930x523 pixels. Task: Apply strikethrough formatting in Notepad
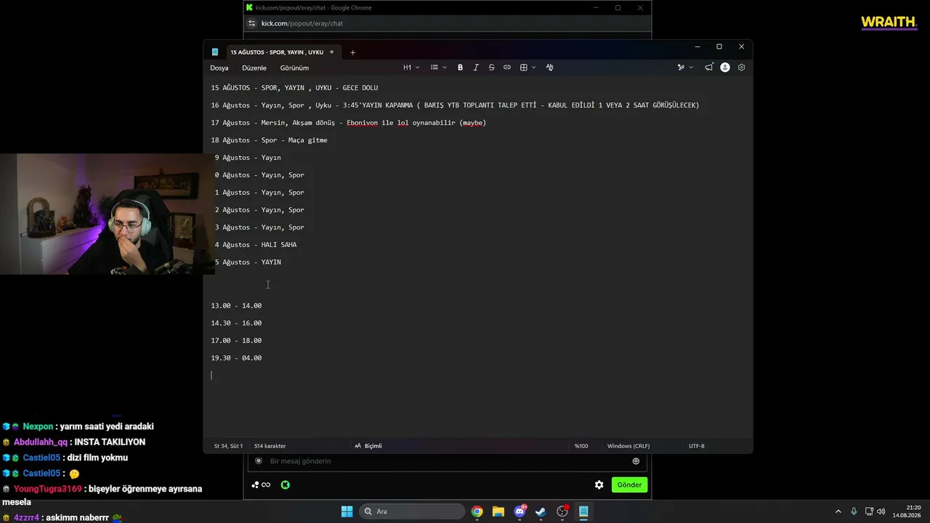[491, 68]
